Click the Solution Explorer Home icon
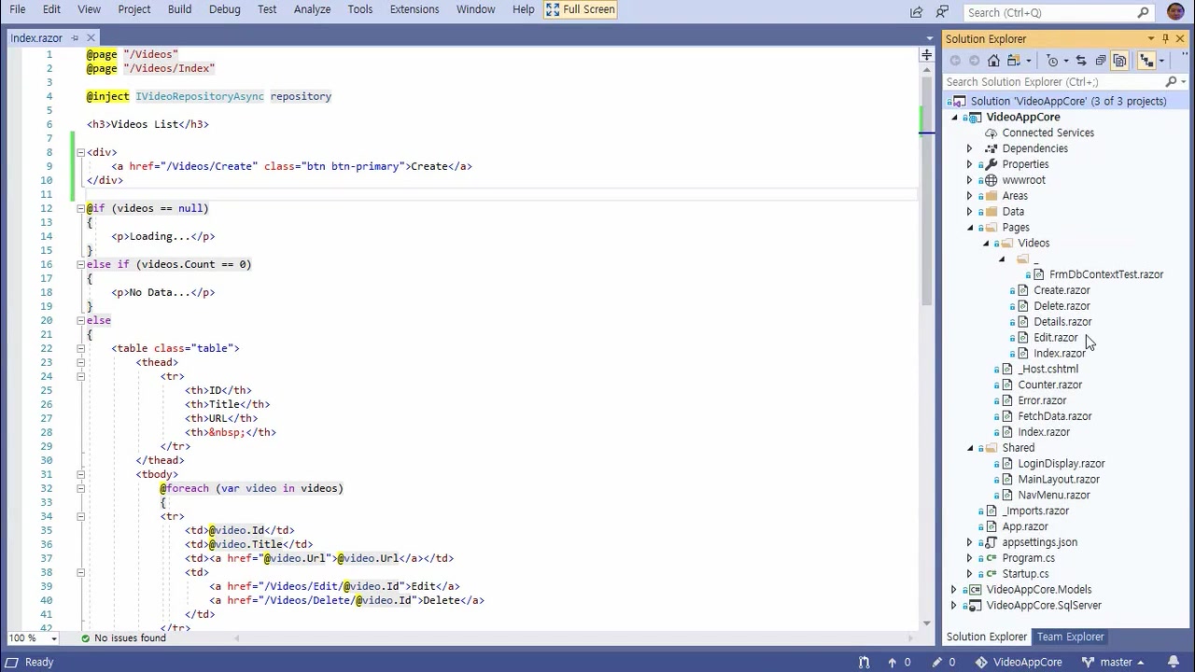1195x672 pixels. (x=993, y=61)
